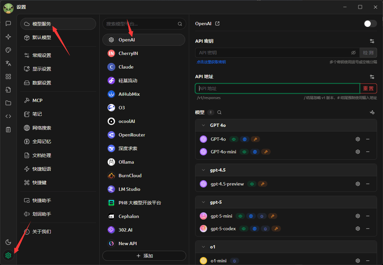Click the search icon next to 模型
Image resolution: width=383 pixels, height=265 pixels.
tap(219, 112)
